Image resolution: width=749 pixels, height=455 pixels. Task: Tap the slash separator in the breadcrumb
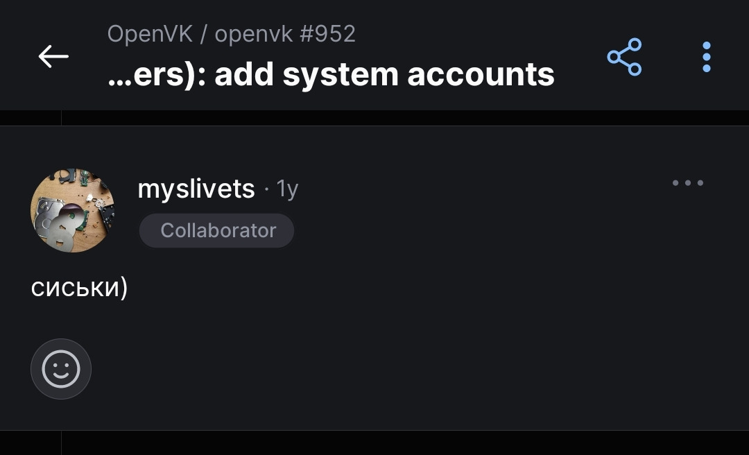204,35
